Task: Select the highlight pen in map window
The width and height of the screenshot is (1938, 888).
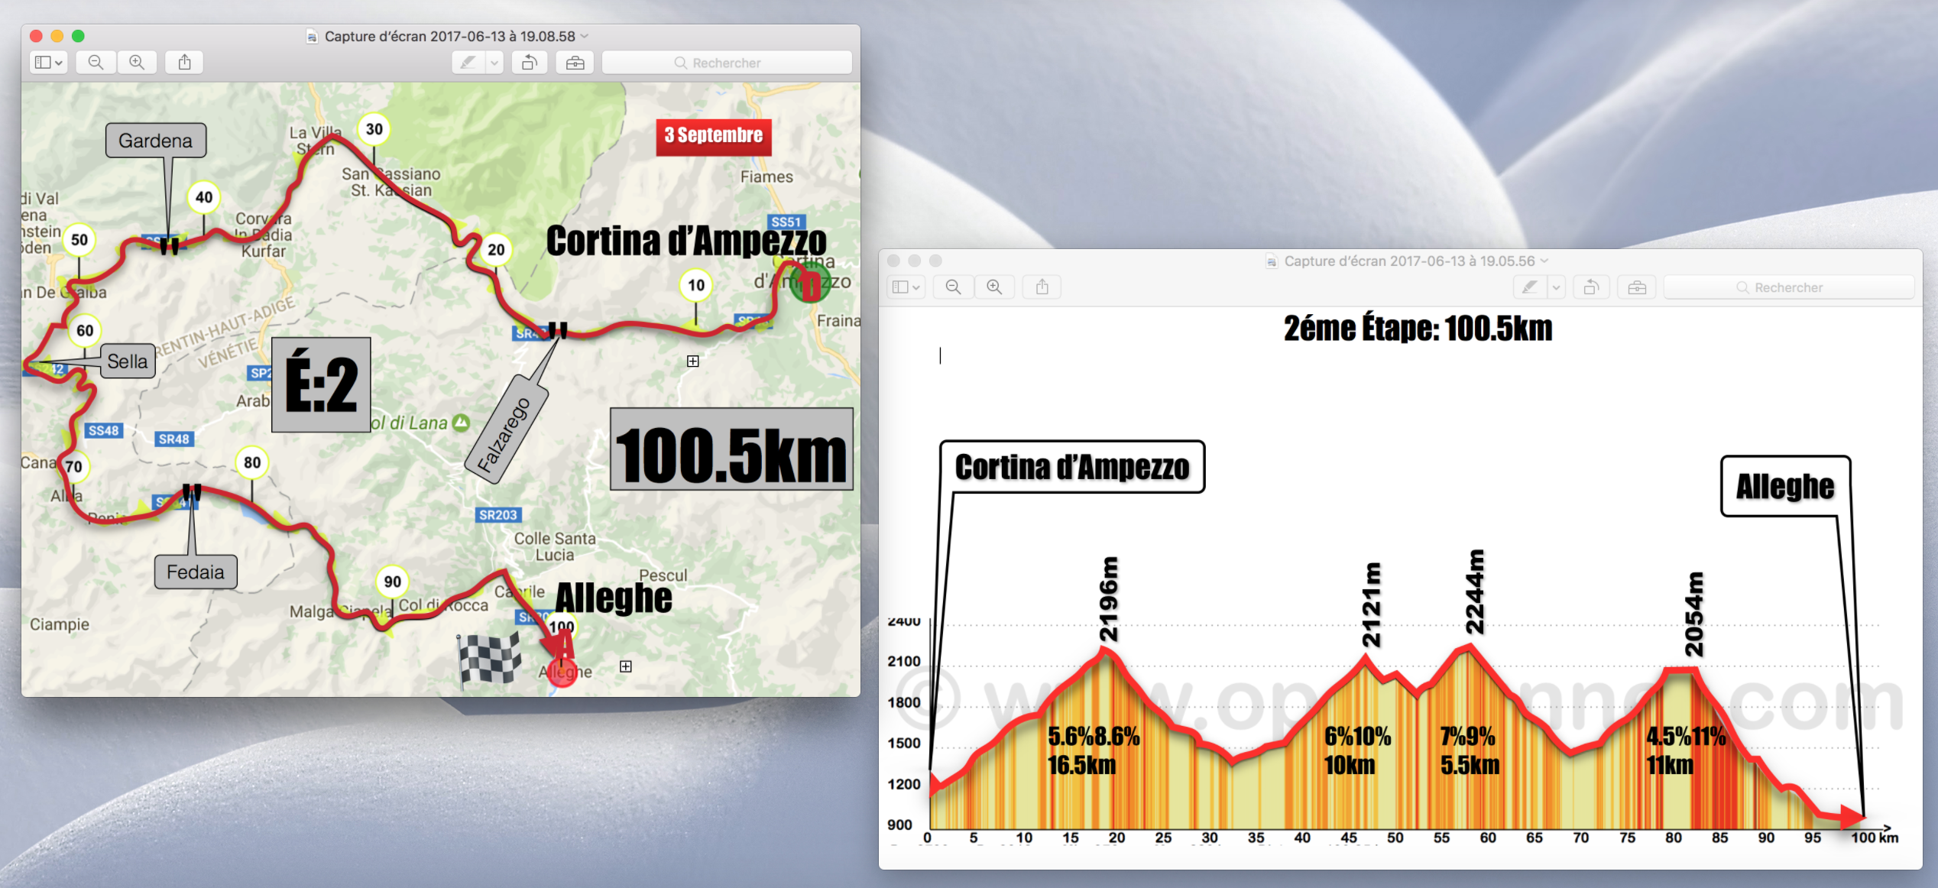Action: (x=468, y=63)
